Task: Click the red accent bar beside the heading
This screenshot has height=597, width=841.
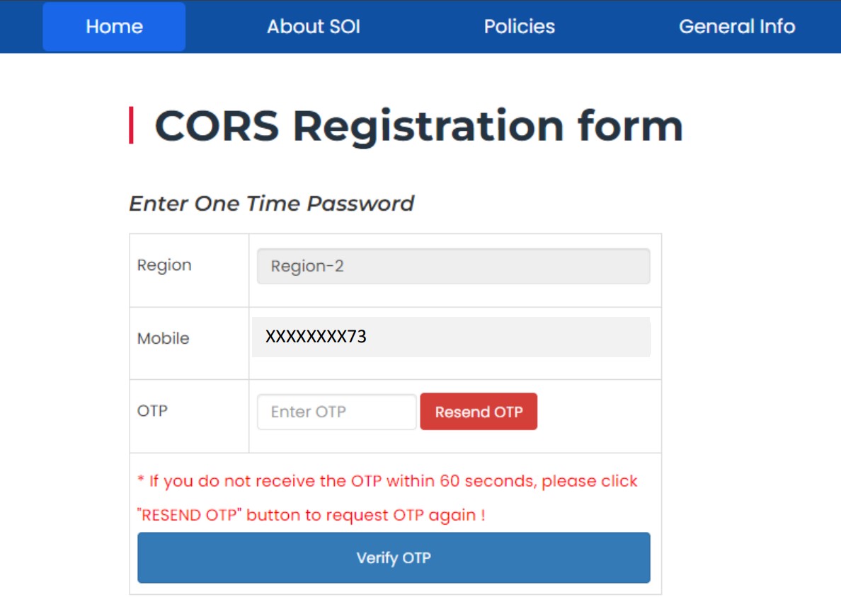Action: pos(134,125)
